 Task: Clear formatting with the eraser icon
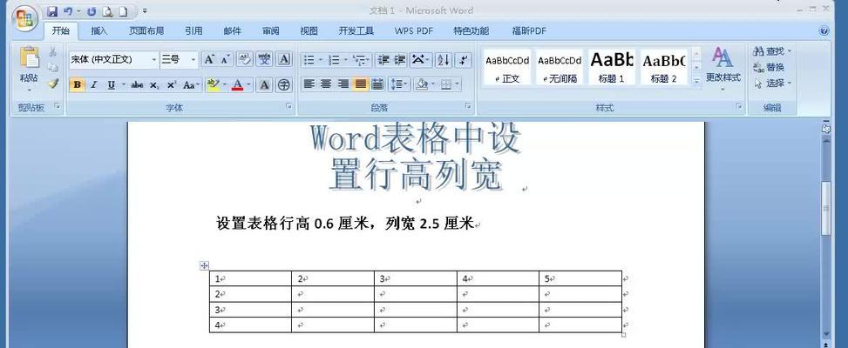coord(244,59)
